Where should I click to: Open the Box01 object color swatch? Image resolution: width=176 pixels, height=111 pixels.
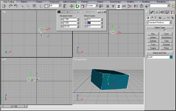pos(171,57)
